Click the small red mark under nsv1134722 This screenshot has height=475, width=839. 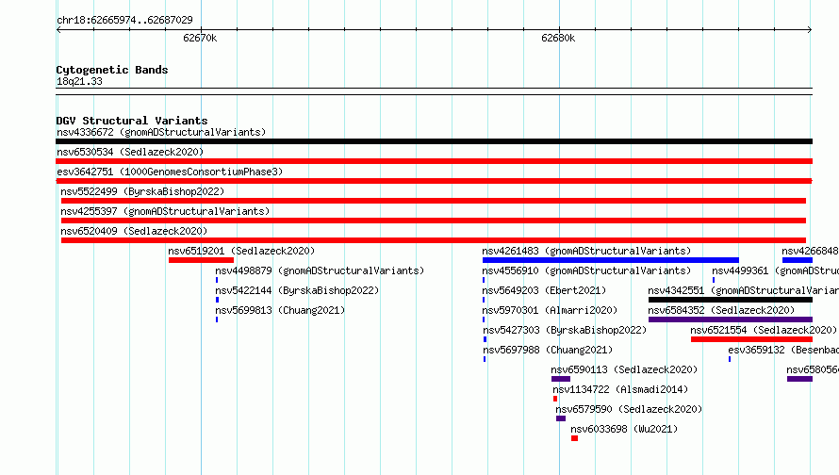555,399
